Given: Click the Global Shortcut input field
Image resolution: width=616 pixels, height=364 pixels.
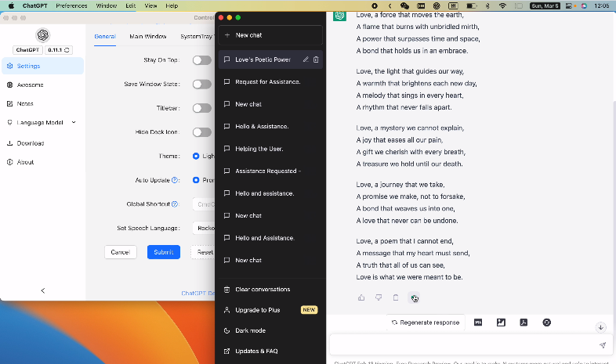Looking at the screenshot, I should click(204, 204).
